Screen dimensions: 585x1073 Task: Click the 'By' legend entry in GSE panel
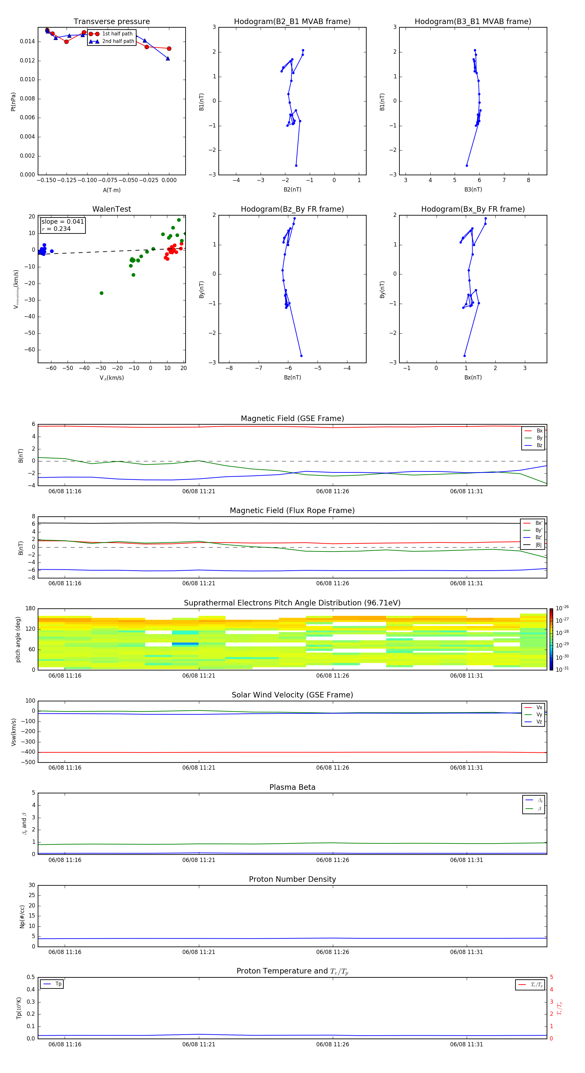pos(533,438)
